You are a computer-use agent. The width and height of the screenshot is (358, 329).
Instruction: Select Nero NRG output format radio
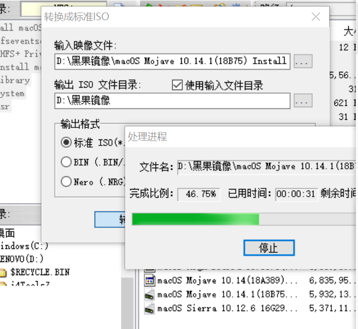point(66,182)
